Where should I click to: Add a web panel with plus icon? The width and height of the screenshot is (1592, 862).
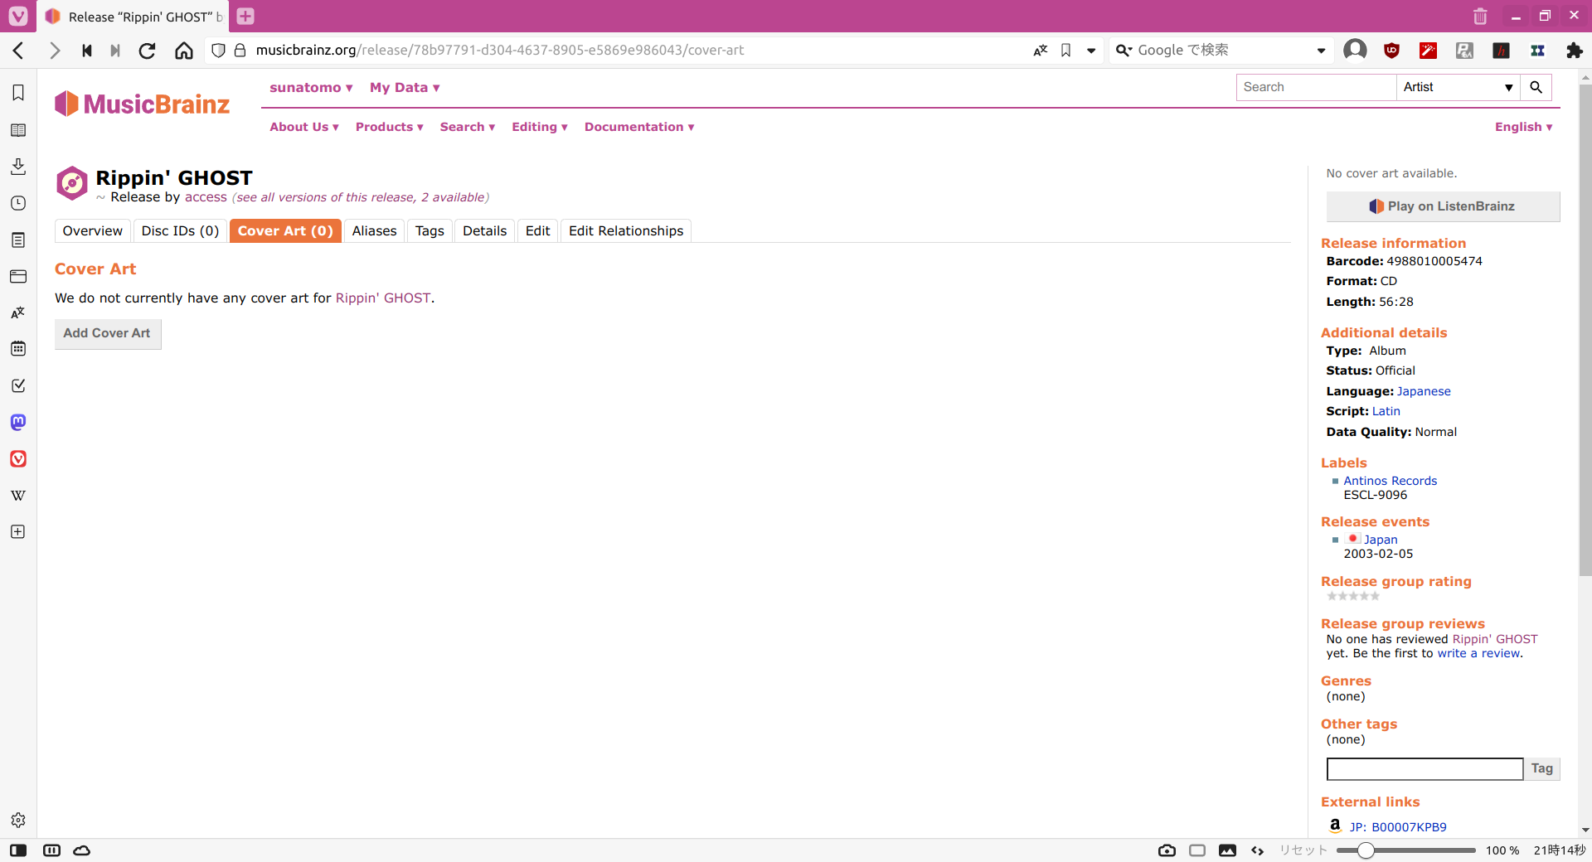click(x=18, y=531)
